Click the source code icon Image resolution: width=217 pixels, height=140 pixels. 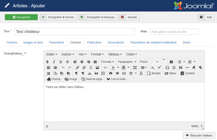[105, 67]
